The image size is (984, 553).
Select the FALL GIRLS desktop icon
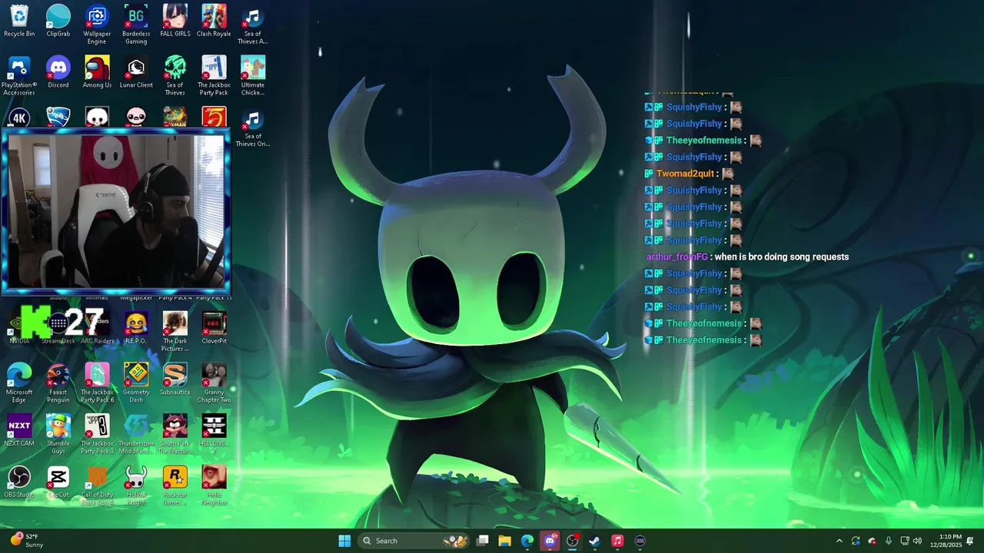[175, 21]
